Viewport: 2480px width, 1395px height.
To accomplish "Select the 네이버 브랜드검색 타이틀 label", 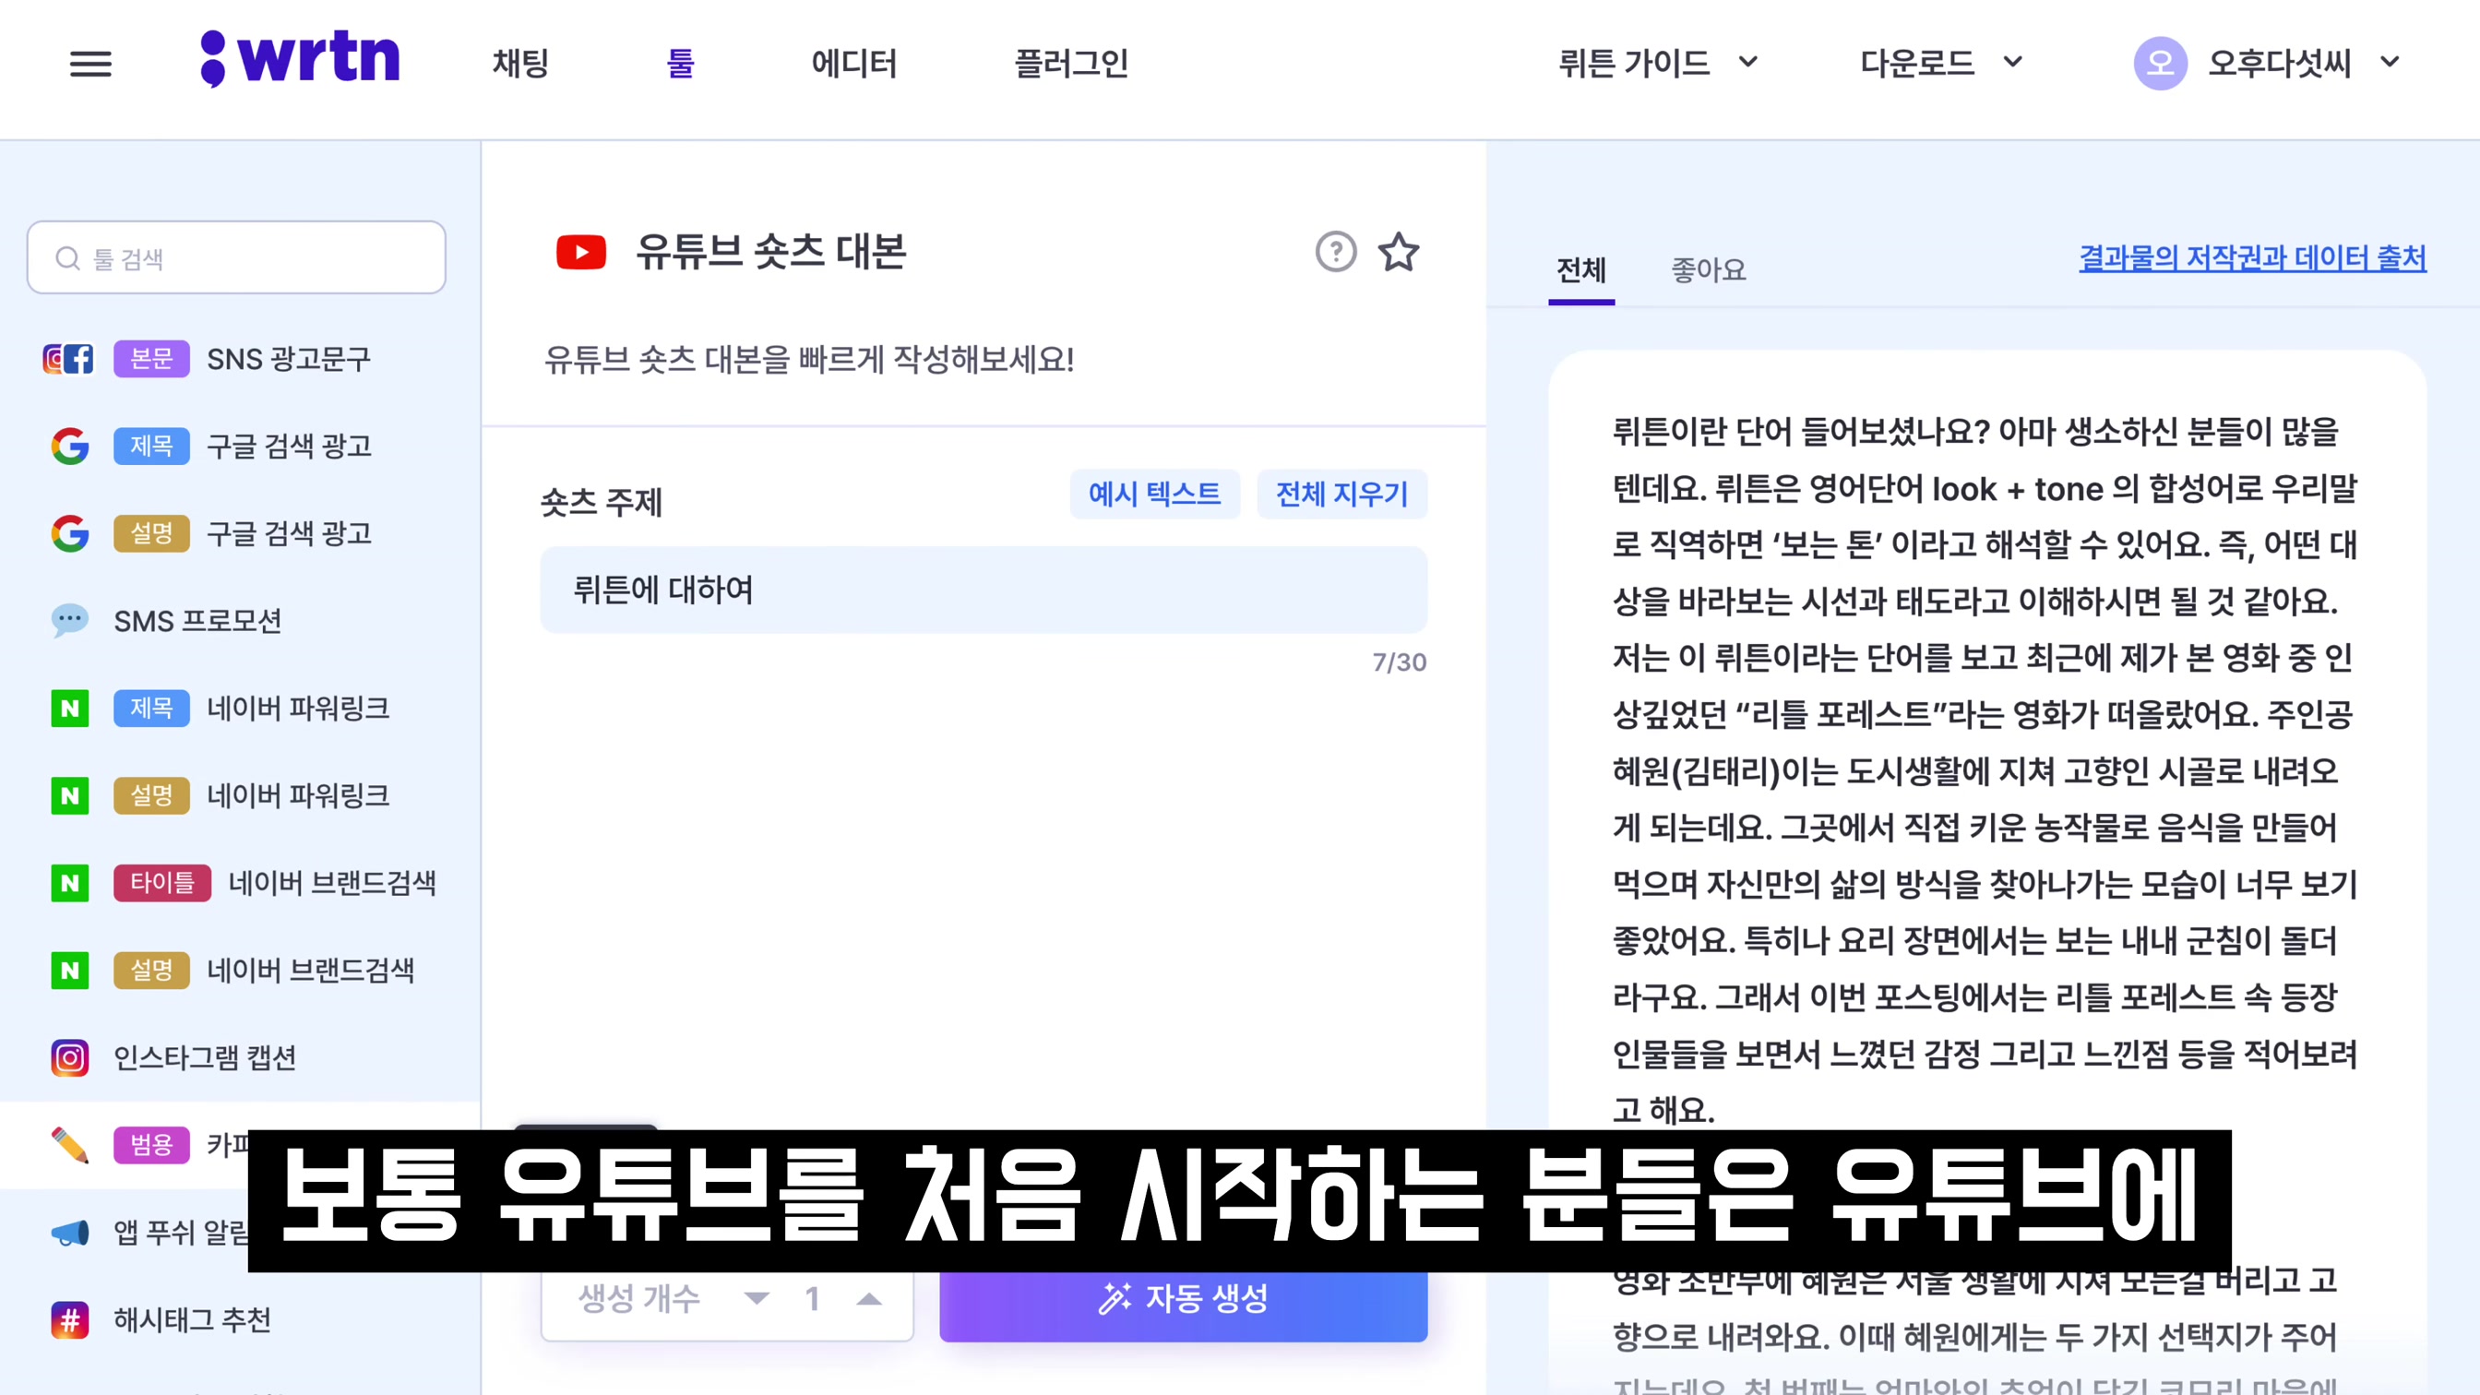I will (x=161, y=883).
